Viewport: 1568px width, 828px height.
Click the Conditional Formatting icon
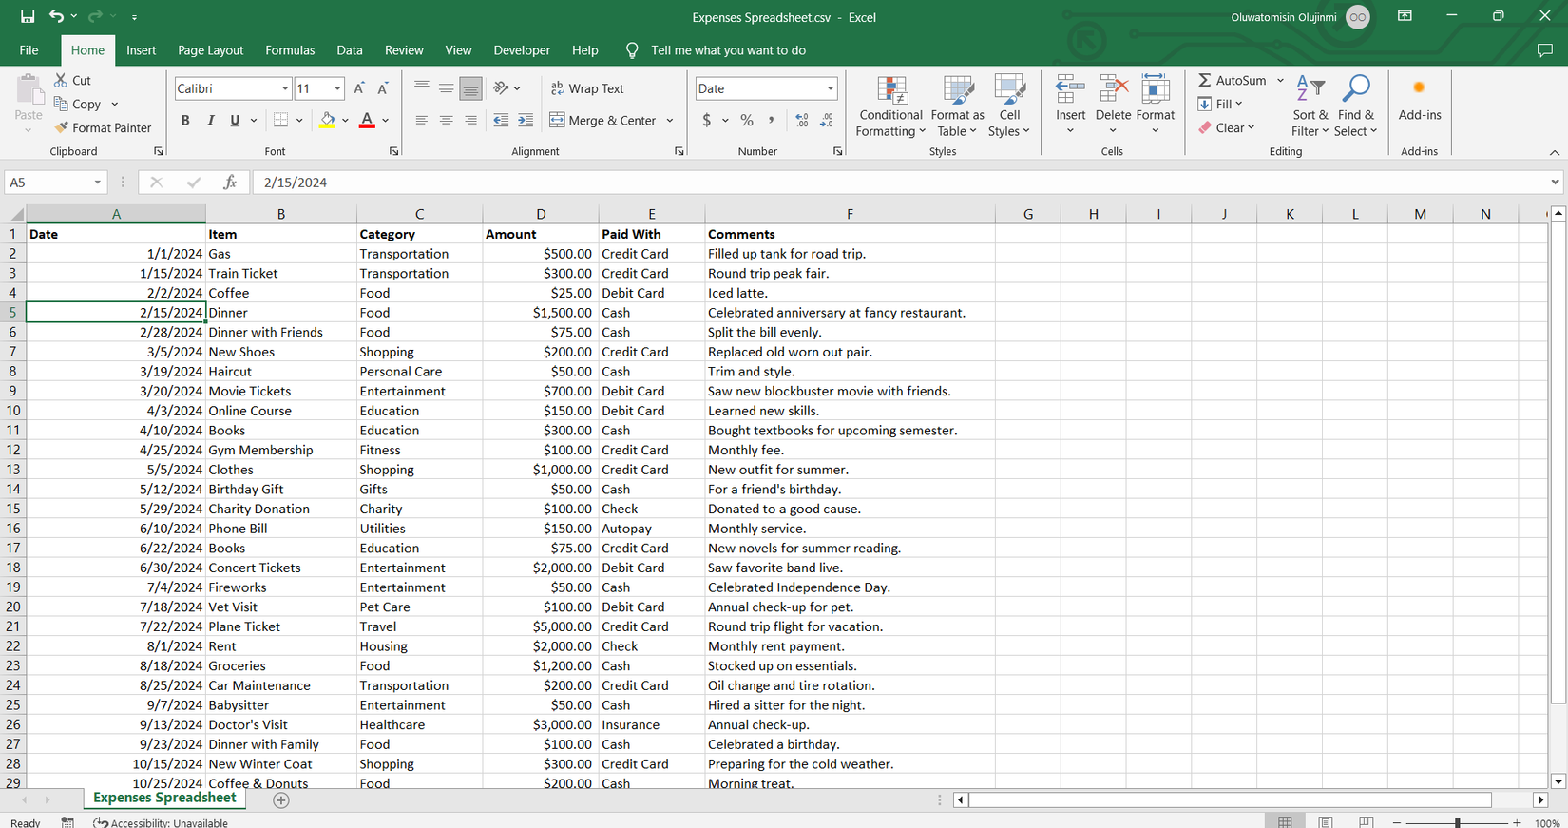890,92
